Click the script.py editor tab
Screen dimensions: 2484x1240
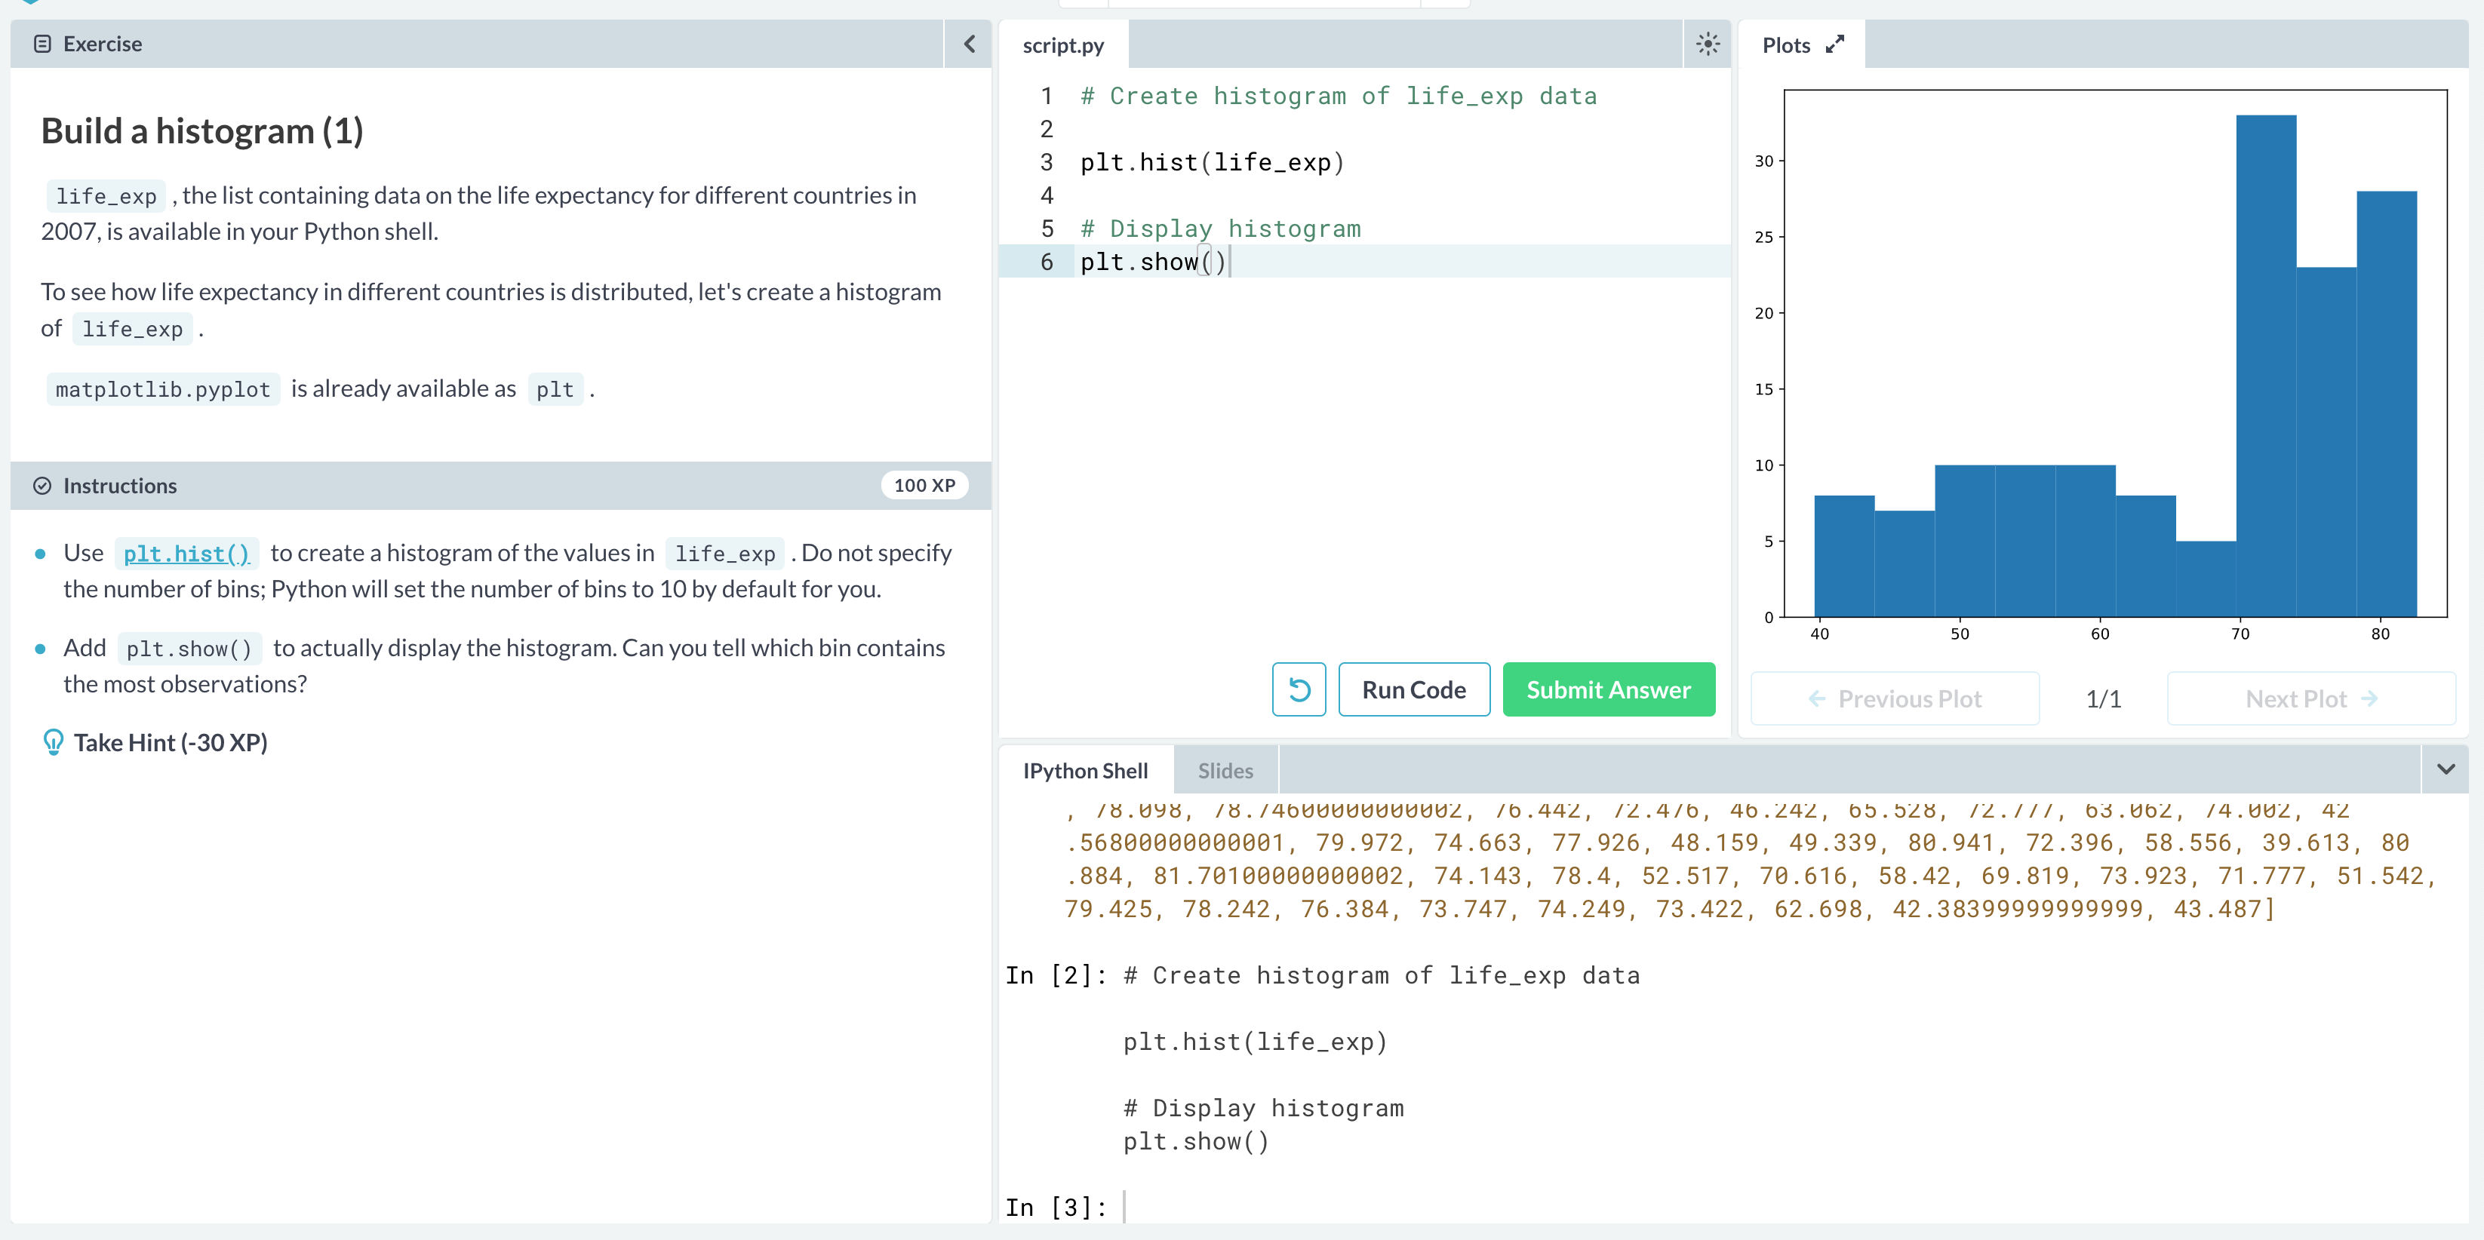(x=1062, y=45)
